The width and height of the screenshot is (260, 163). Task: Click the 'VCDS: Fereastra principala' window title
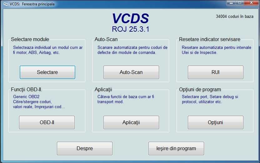click(32, 4)
